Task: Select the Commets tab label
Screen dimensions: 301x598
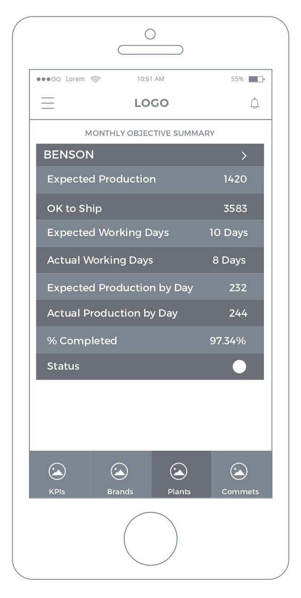Action: (240, 492)
